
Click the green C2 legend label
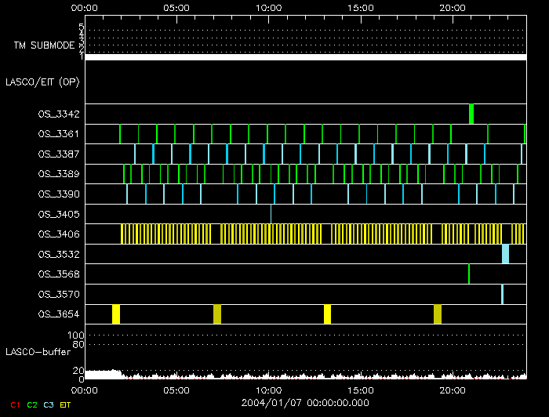[x=32, y=404]
